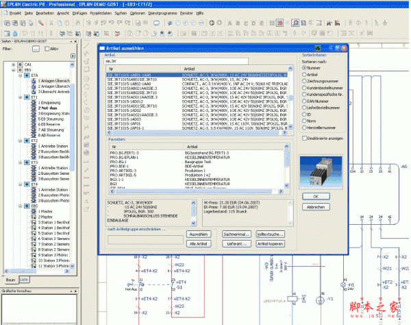Image resolution: width=411 pixels, height=325 pixels.
Task: Click the first icon in top toolbar
Action: [5, 22]
